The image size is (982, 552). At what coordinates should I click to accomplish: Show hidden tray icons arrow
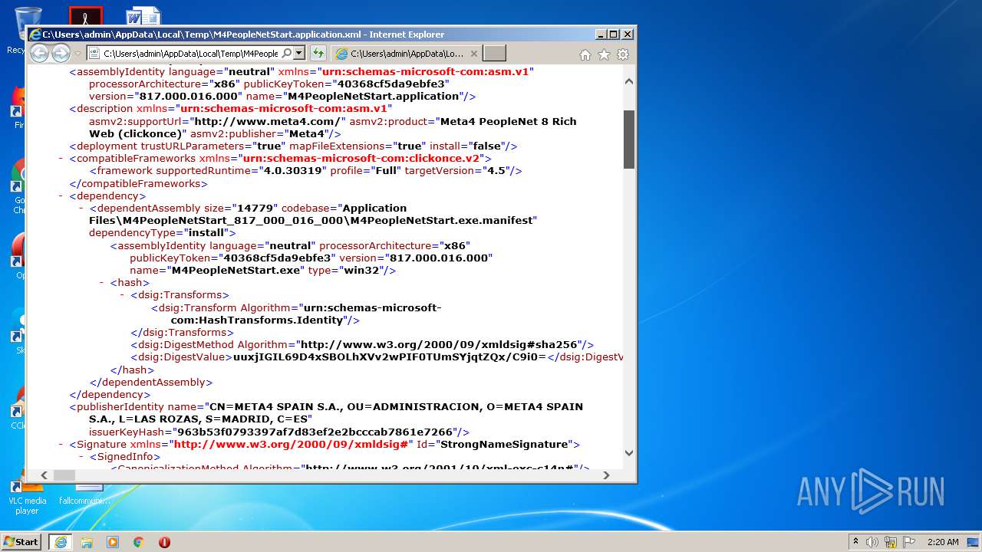pyautogui.click(x=855, y=541)
